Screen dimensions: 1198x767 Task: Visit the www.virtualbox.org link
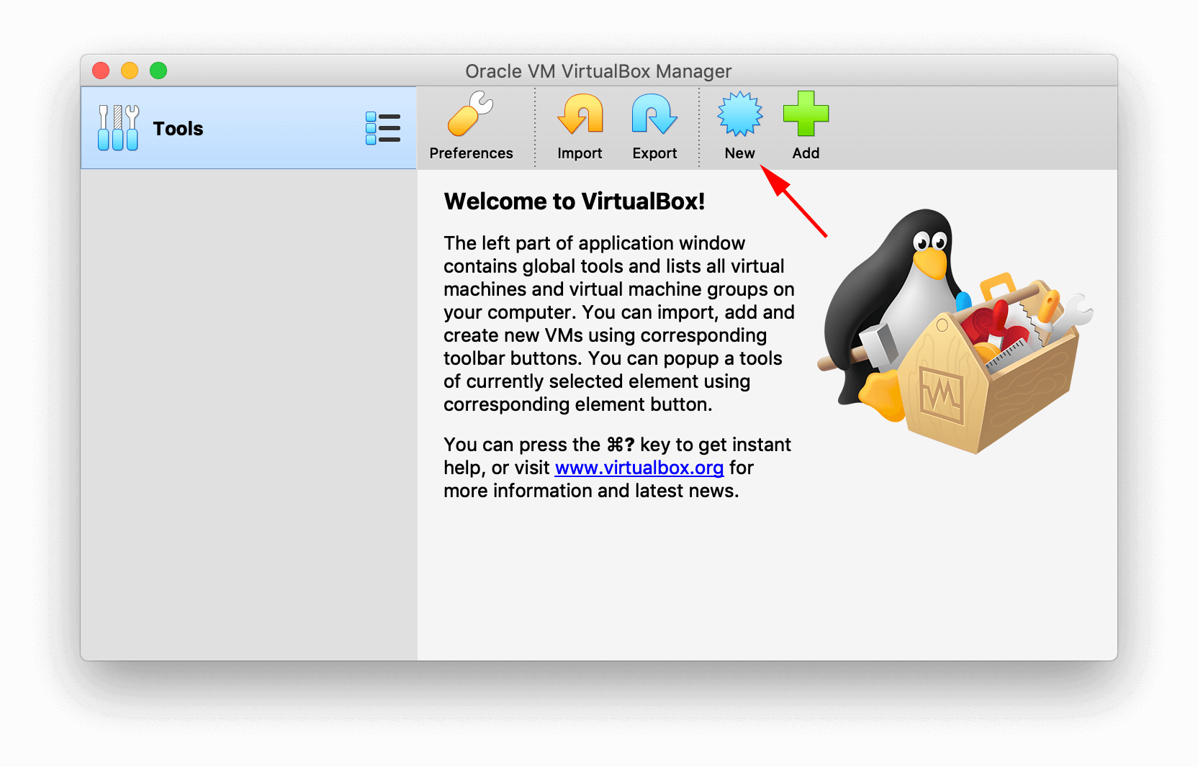click(x=639, y=468)
